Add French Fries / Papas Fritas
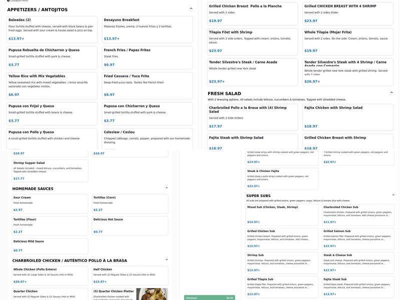The image size is (400, 300). pyautogui.click(x=147, y=57)
